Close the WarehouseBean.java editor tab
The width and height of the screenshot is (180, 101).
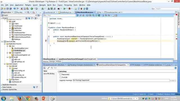94,12
